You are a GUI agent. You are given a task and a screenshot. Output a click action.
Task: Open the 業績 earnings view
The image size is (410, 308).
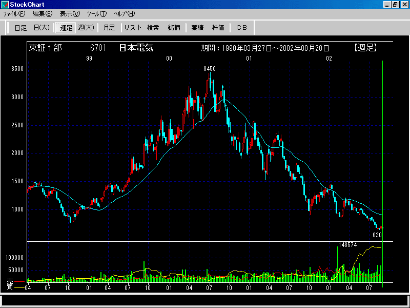click(197, 28)
